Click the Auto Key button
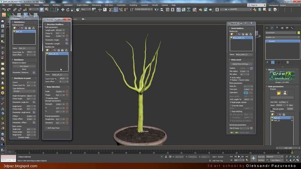 [x=261, y=157]
